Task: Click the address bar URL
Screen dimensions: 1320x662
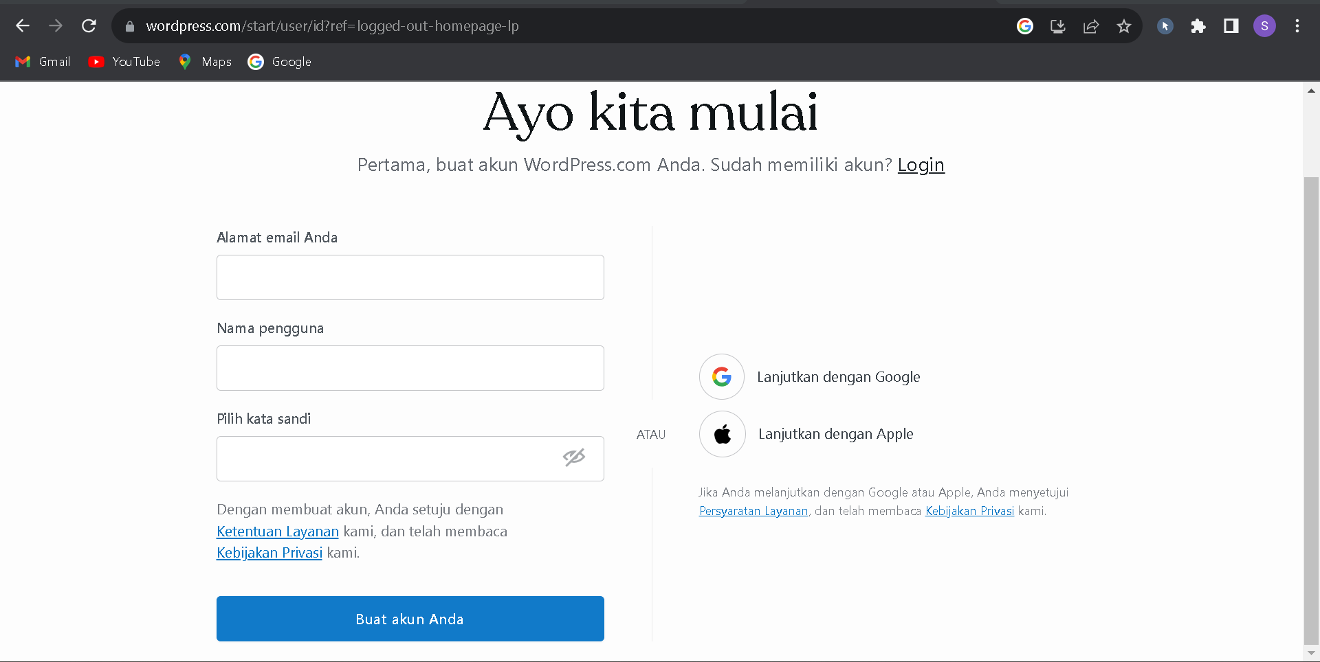Action: click(x=332, y=26)
